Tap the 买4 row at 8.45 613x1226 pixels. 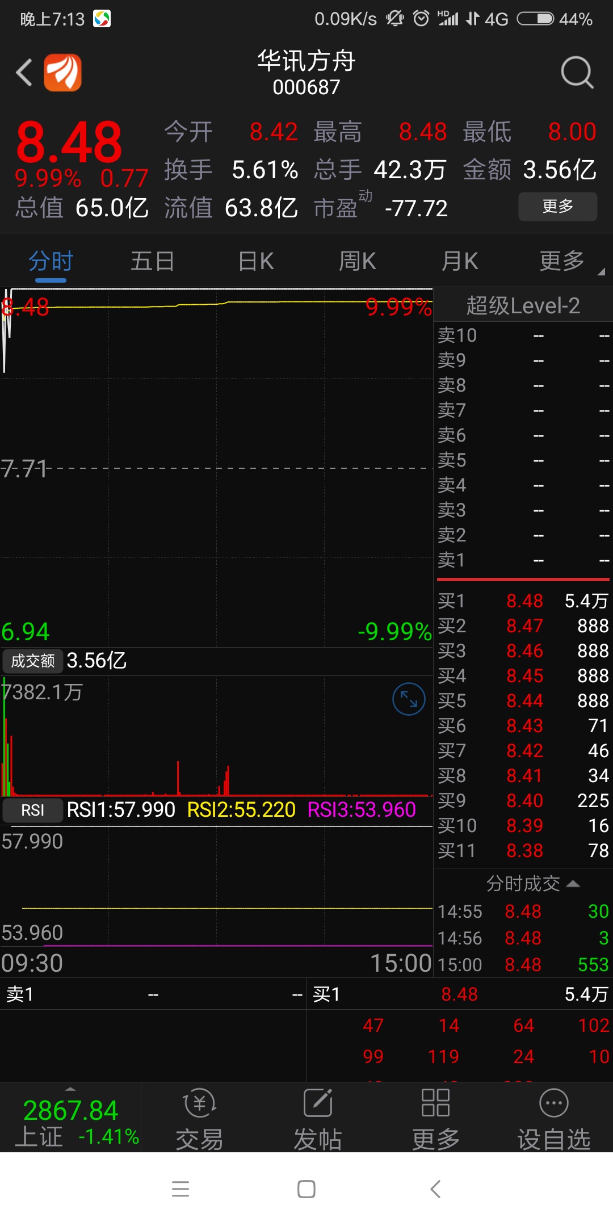[523, 675]
